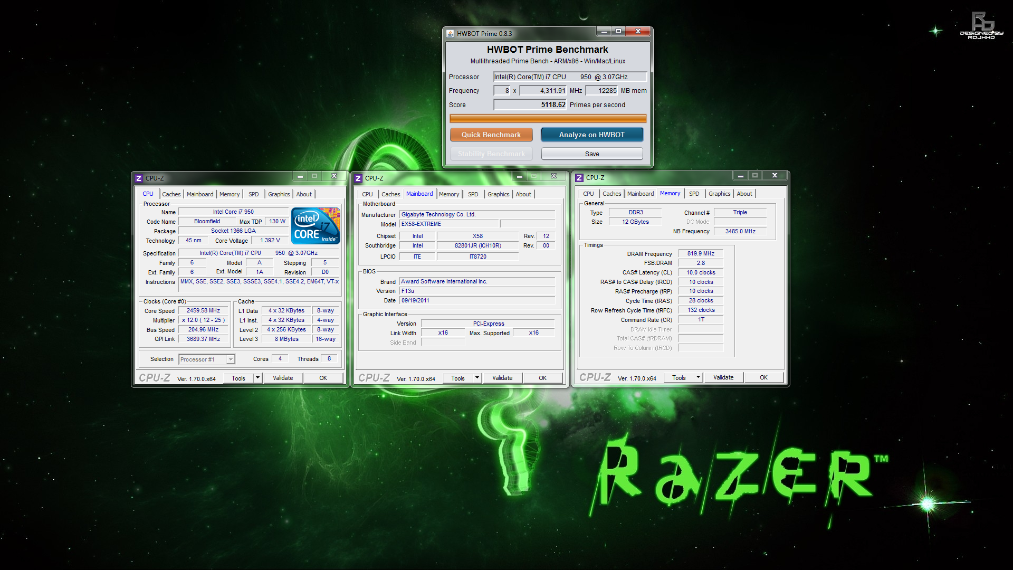The image size is (1013, 570).
Task: Click the Command Rate value 1T
Action: tap(701, 320)
